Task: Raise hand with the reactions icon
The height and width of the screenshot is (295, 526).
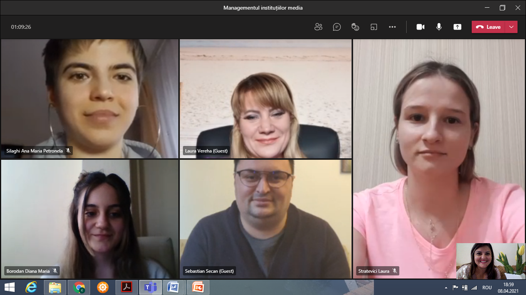Action: (355, 27)
